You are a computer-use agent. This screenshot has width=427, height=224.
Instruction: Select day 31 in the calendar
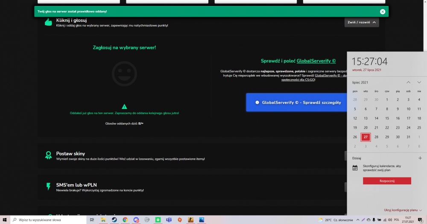point(409,137)
